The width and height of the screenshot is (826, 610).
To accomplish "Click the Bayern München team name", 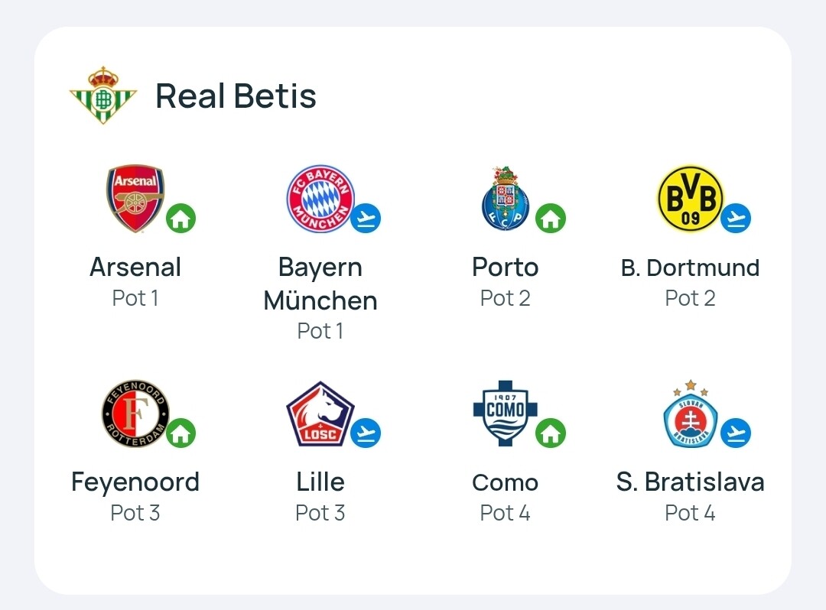I will point(320,284).
